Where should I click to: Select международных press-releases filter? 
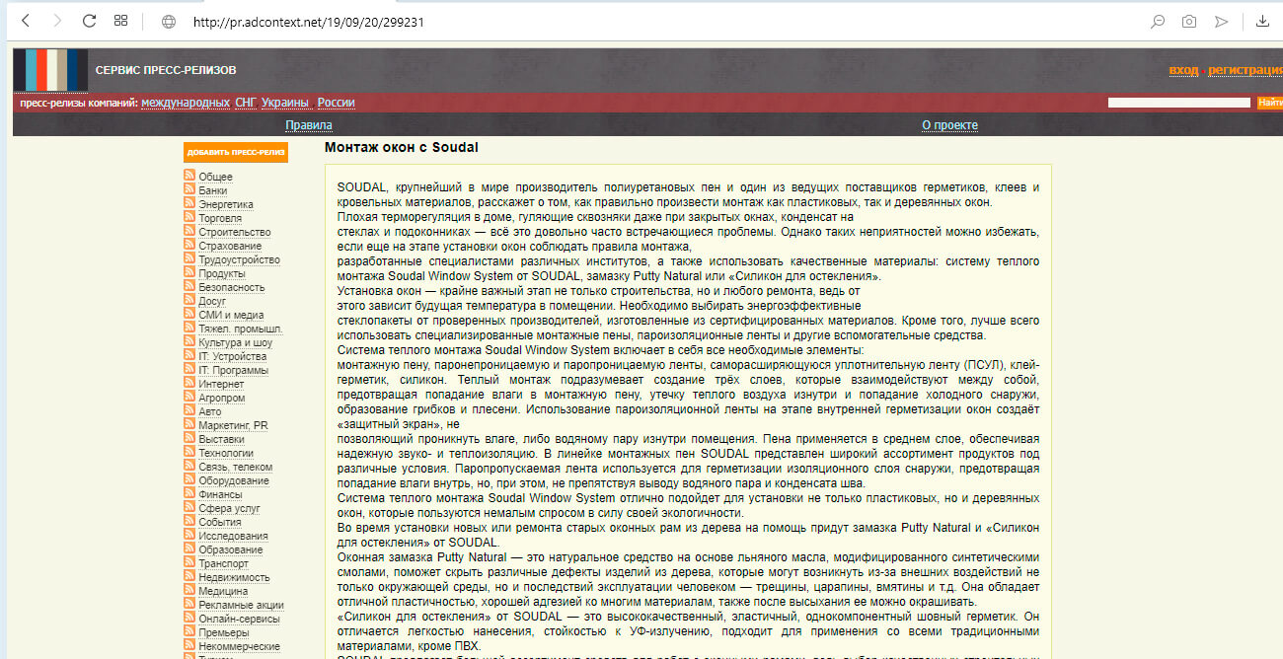pyautogui.click(x=186, y=103)
